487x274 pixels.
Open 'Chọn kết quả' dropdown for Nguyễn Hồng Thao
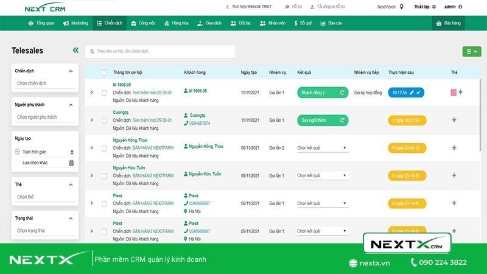coord(323,148)
